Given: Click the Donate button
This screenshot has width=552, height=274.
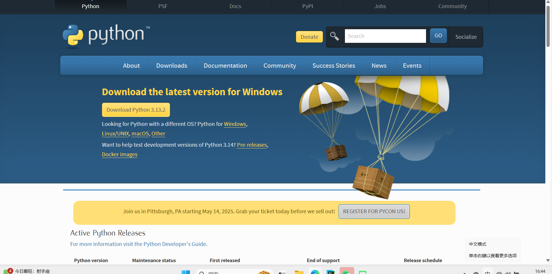Looking at the screenshot, I should coord(309,37).
